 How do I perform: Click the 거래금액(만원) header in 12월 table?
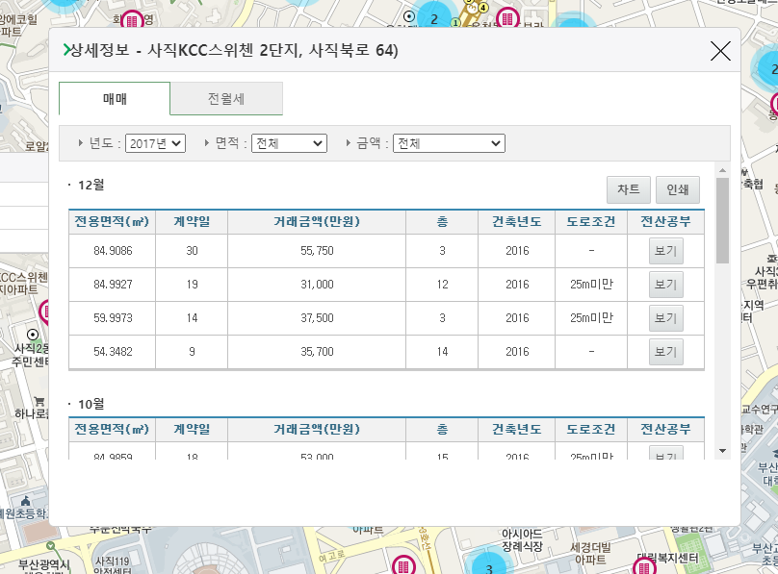[x=317, y=221]
